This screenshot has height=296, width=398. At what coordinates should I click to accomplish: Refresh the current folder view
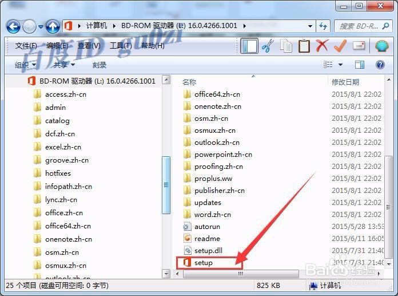323,26
